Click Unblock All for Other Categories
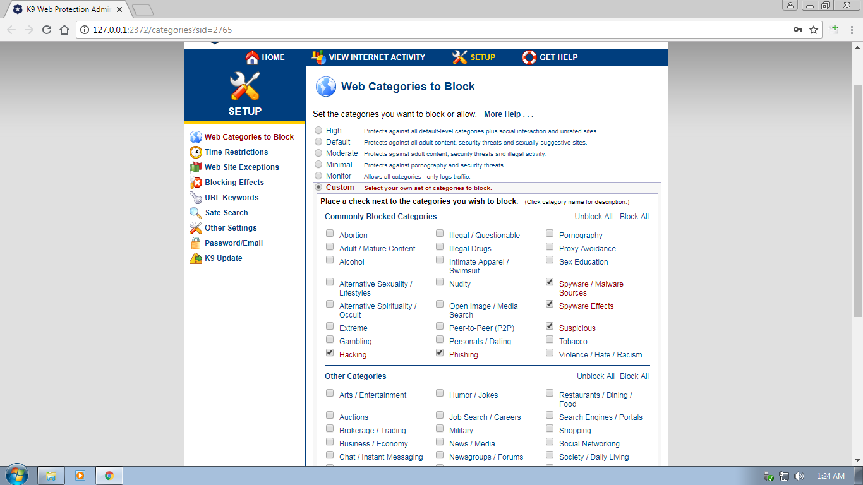 coord(596,376)
